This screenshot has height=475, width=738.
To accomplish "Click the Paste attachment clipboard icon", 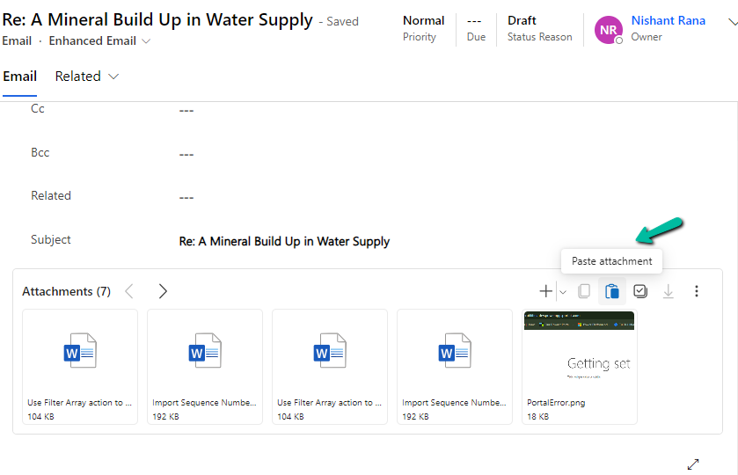I will pos(612,291).
